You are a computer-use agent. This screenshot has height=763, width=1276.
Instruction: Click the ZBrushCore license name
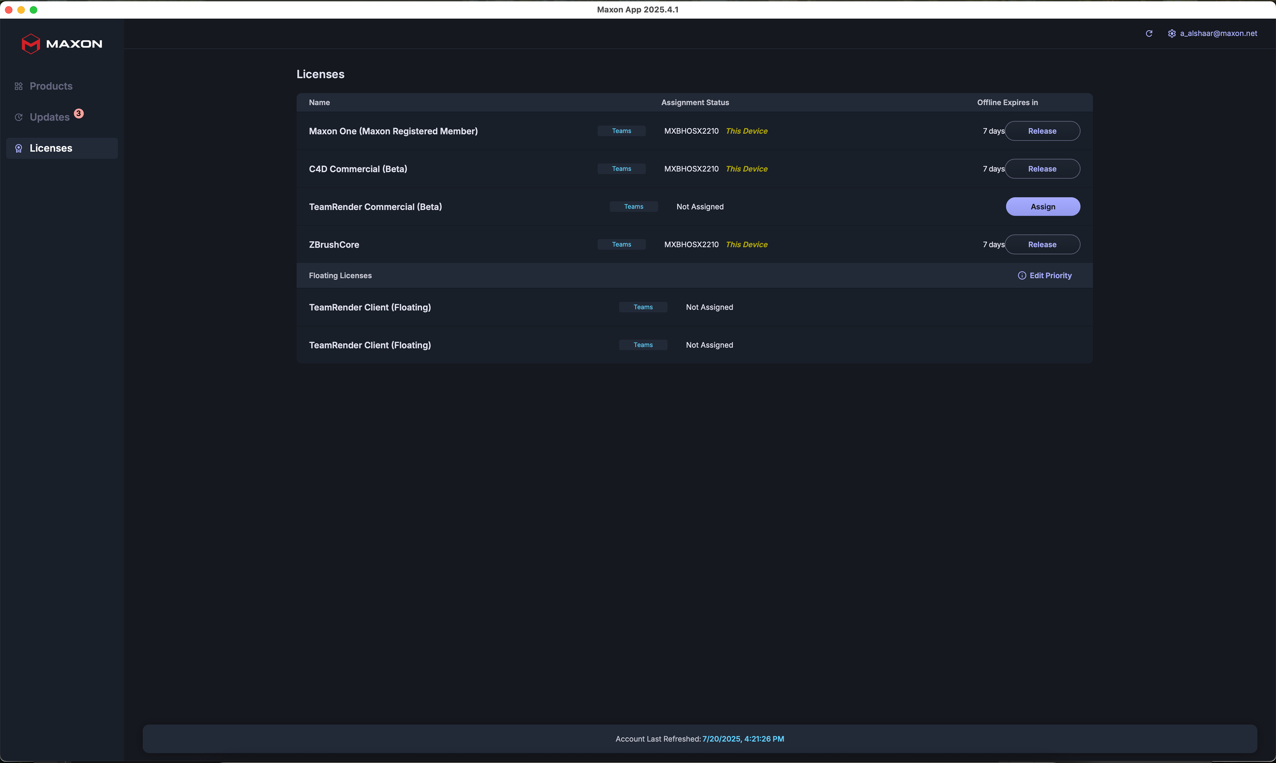(334, 245)
